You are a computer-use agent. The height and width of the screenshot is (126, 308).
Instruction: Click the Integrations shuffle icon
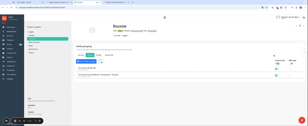pyautogui.click(x=3, y=62)
